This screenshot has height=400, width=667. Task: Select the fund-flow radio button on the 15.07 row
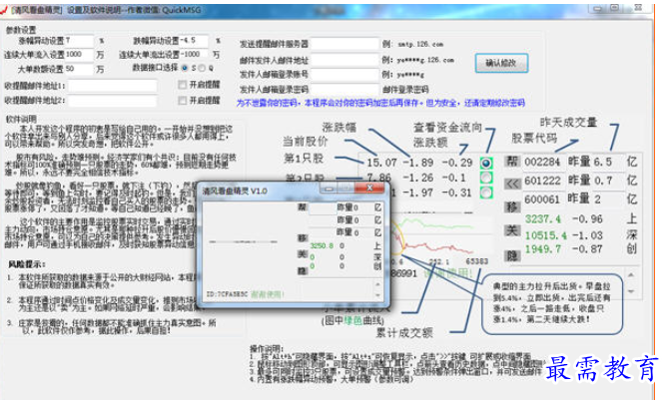click(486, 163)
